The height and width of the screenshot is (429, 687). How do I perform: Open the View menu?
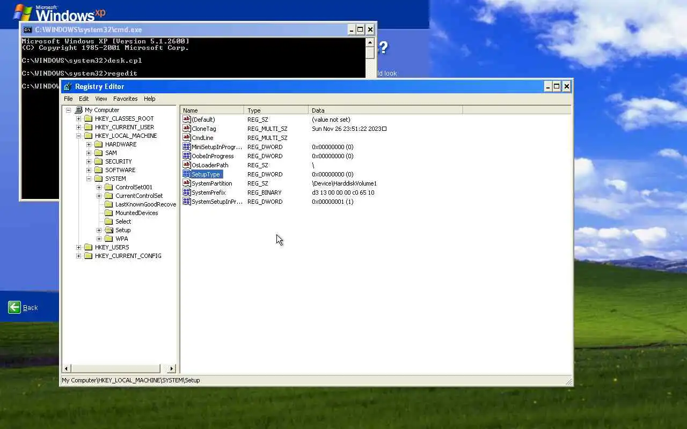coord(101,99)
